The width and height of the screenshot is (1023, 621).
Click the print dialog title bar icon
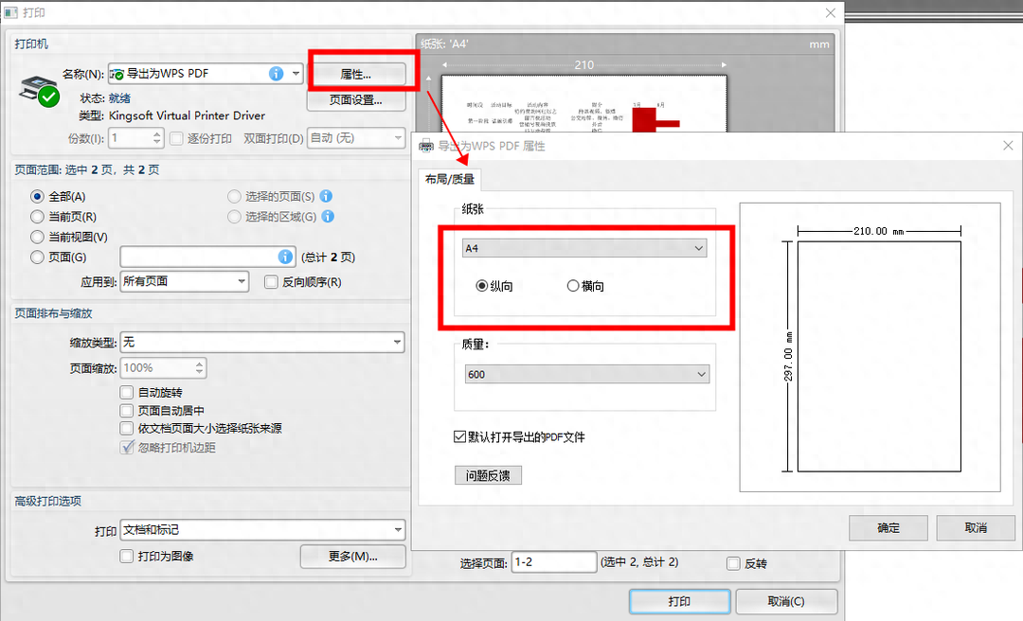point(11,12)
